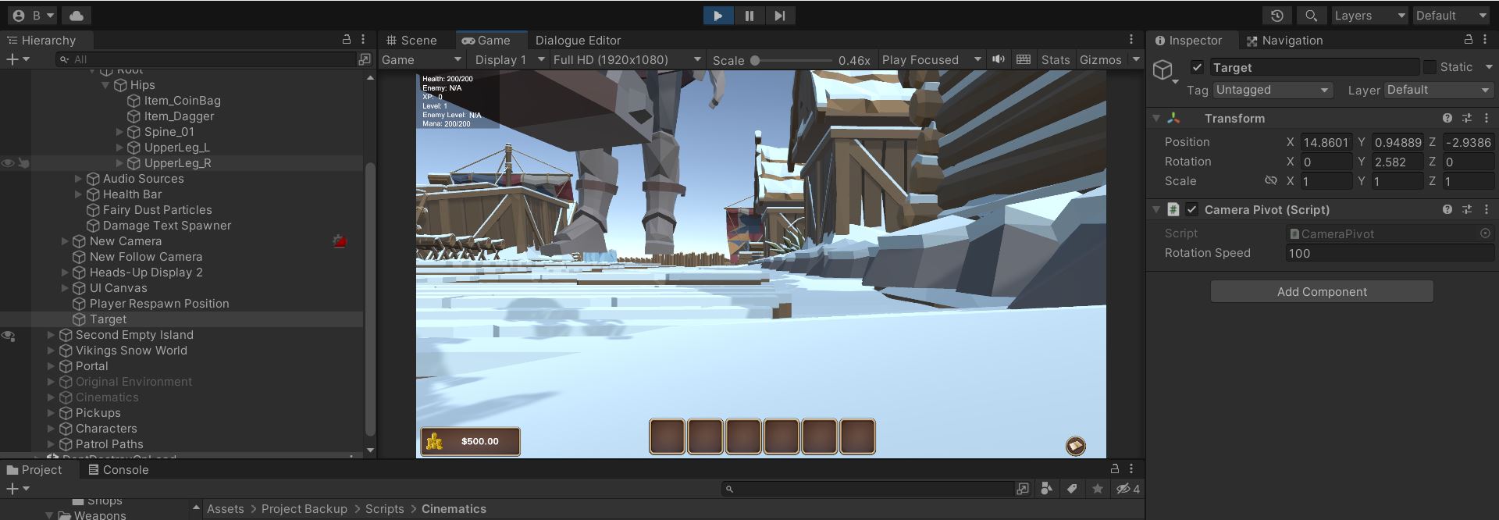Switch to the Console tab
The image size is (1499, 520).
click(119, 470)
